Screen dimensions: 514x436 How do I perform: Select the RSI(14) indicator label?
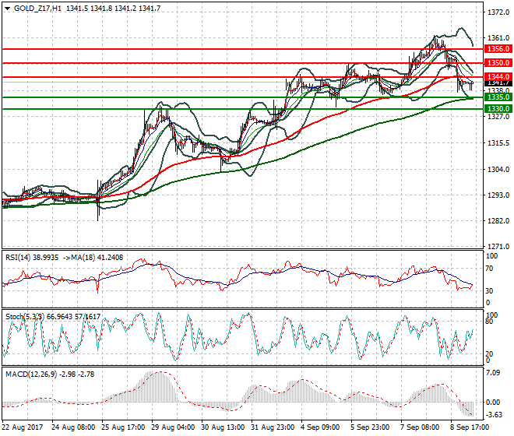coord(18,258)
